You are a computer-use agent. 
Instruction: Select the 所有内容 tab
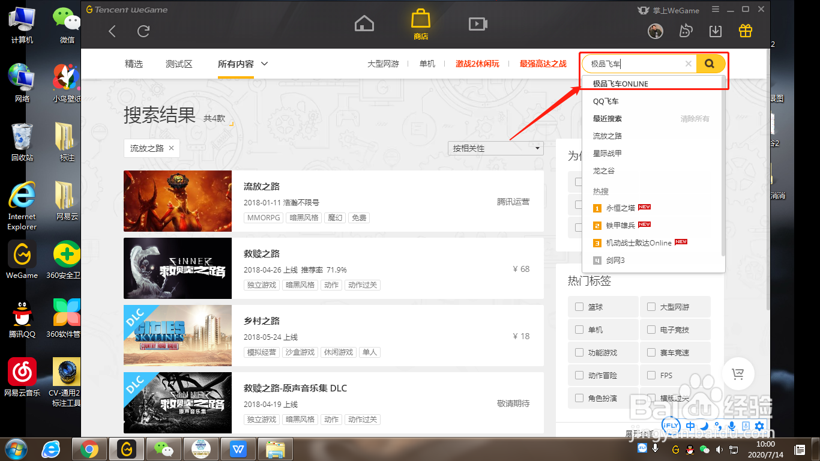coord(236,64)
